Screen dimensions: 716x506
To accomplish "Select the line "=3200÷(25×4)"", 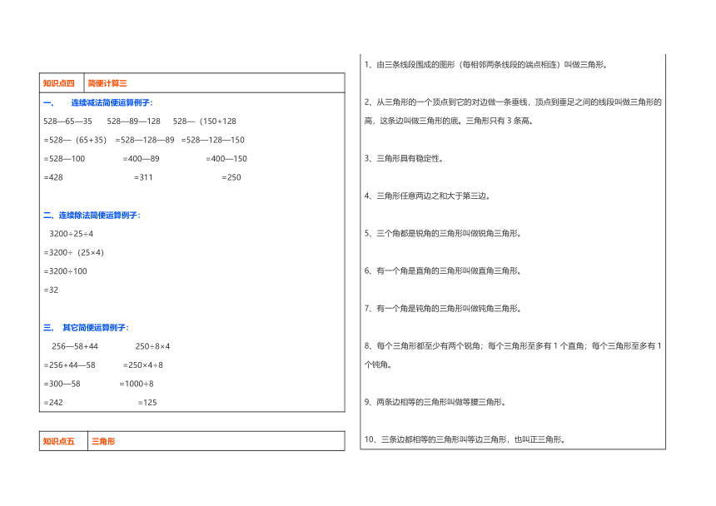I will pos(74,252).
